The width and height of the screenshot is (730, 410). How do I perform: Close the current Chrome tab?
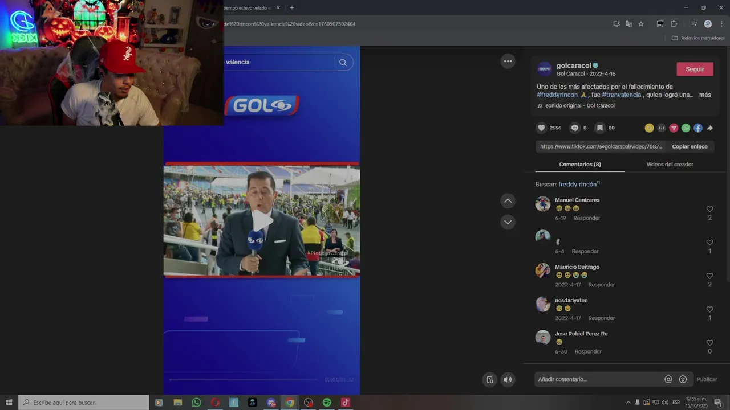[x=278, y=8]
